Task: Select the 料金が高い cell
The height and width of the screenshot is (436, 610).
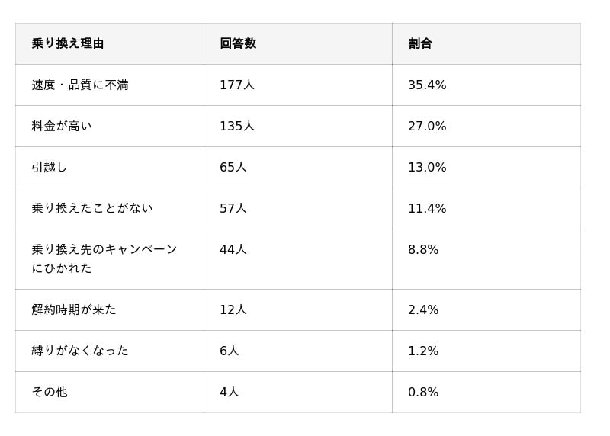Action: pyautogui.click(x=62, y=126)
